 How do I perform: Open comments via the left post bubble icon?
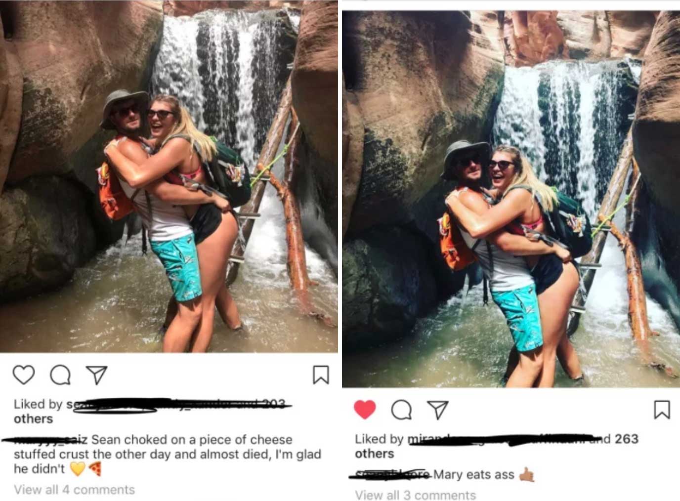coord(60,376)
